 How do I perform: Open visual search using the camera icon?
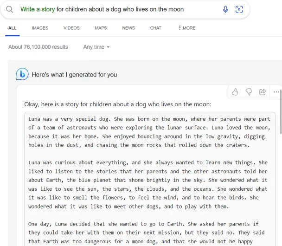click(x=239, y=9)
